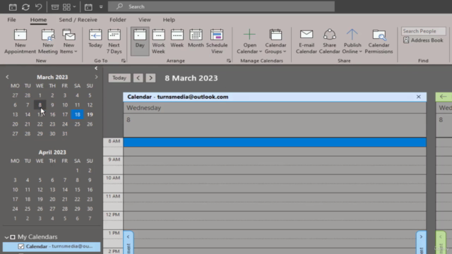Uncheck Calendar turnsmedia checkbox
Image resolution: width=452 pixels, height=254 pixels.
point(21,246)
